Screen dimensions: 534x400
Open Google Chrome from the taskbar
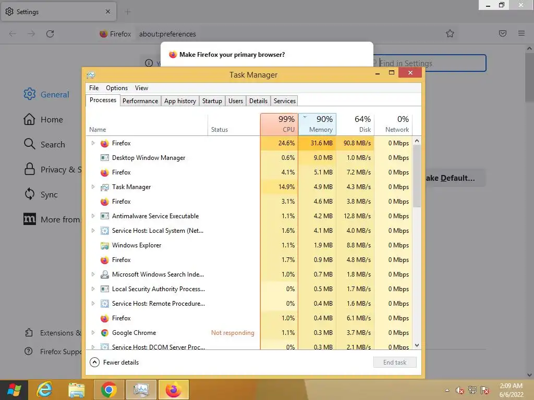click(x=108, y=390)
